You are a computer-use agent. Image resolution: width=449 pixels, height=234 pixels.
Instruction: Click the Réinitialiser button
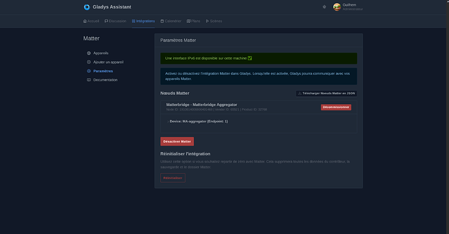172,178
